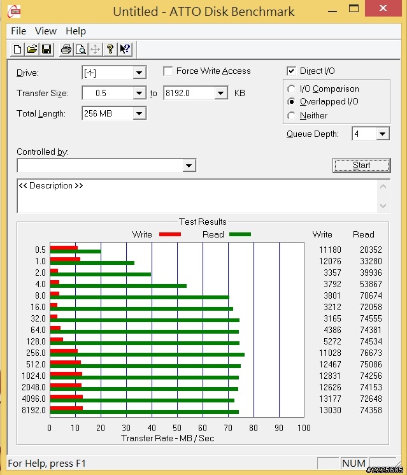Click the Description box scroll up arrow

pos(383,187)
